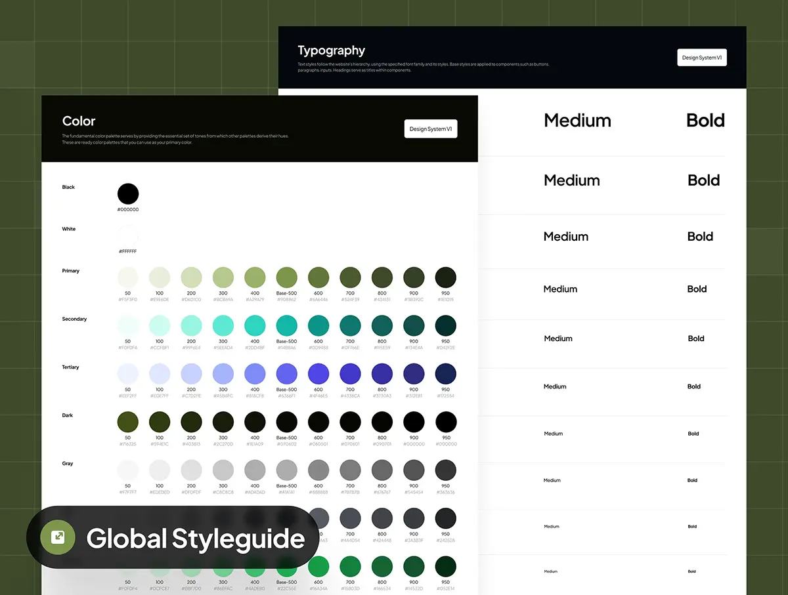Pick the Gray 950 charcoal swatch
The height and width of the screenshot is (595, 788).
(x=446, y=470)
